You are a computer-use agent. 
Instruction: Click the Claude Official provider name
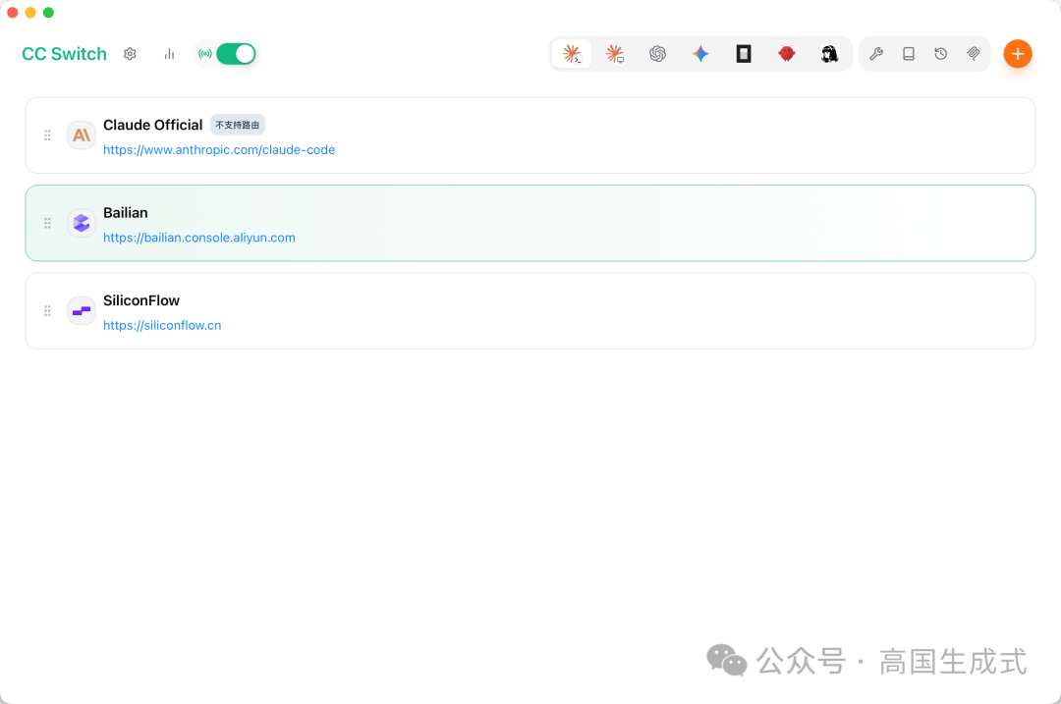coord(153,125)
